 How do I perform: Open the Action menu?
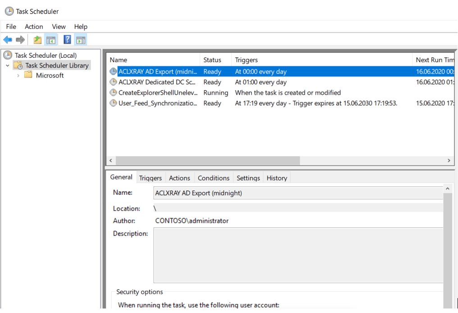(34, 27)
